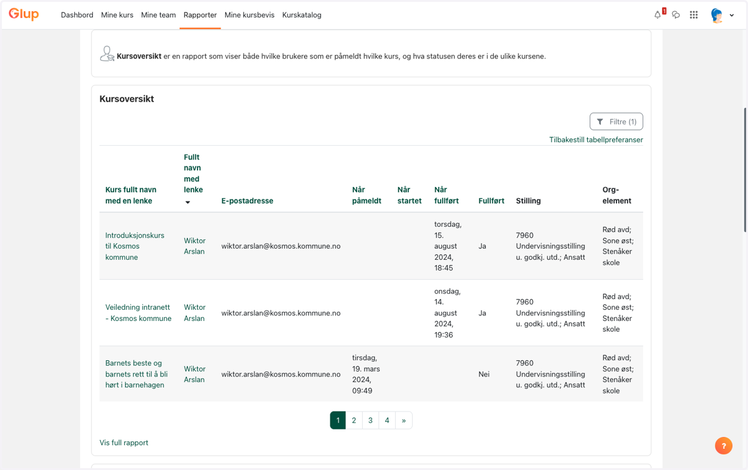Image resolution: width=748 pixels, height=470 pixels.
Task: Go to pagination page 4
Action: click(387, 420)
